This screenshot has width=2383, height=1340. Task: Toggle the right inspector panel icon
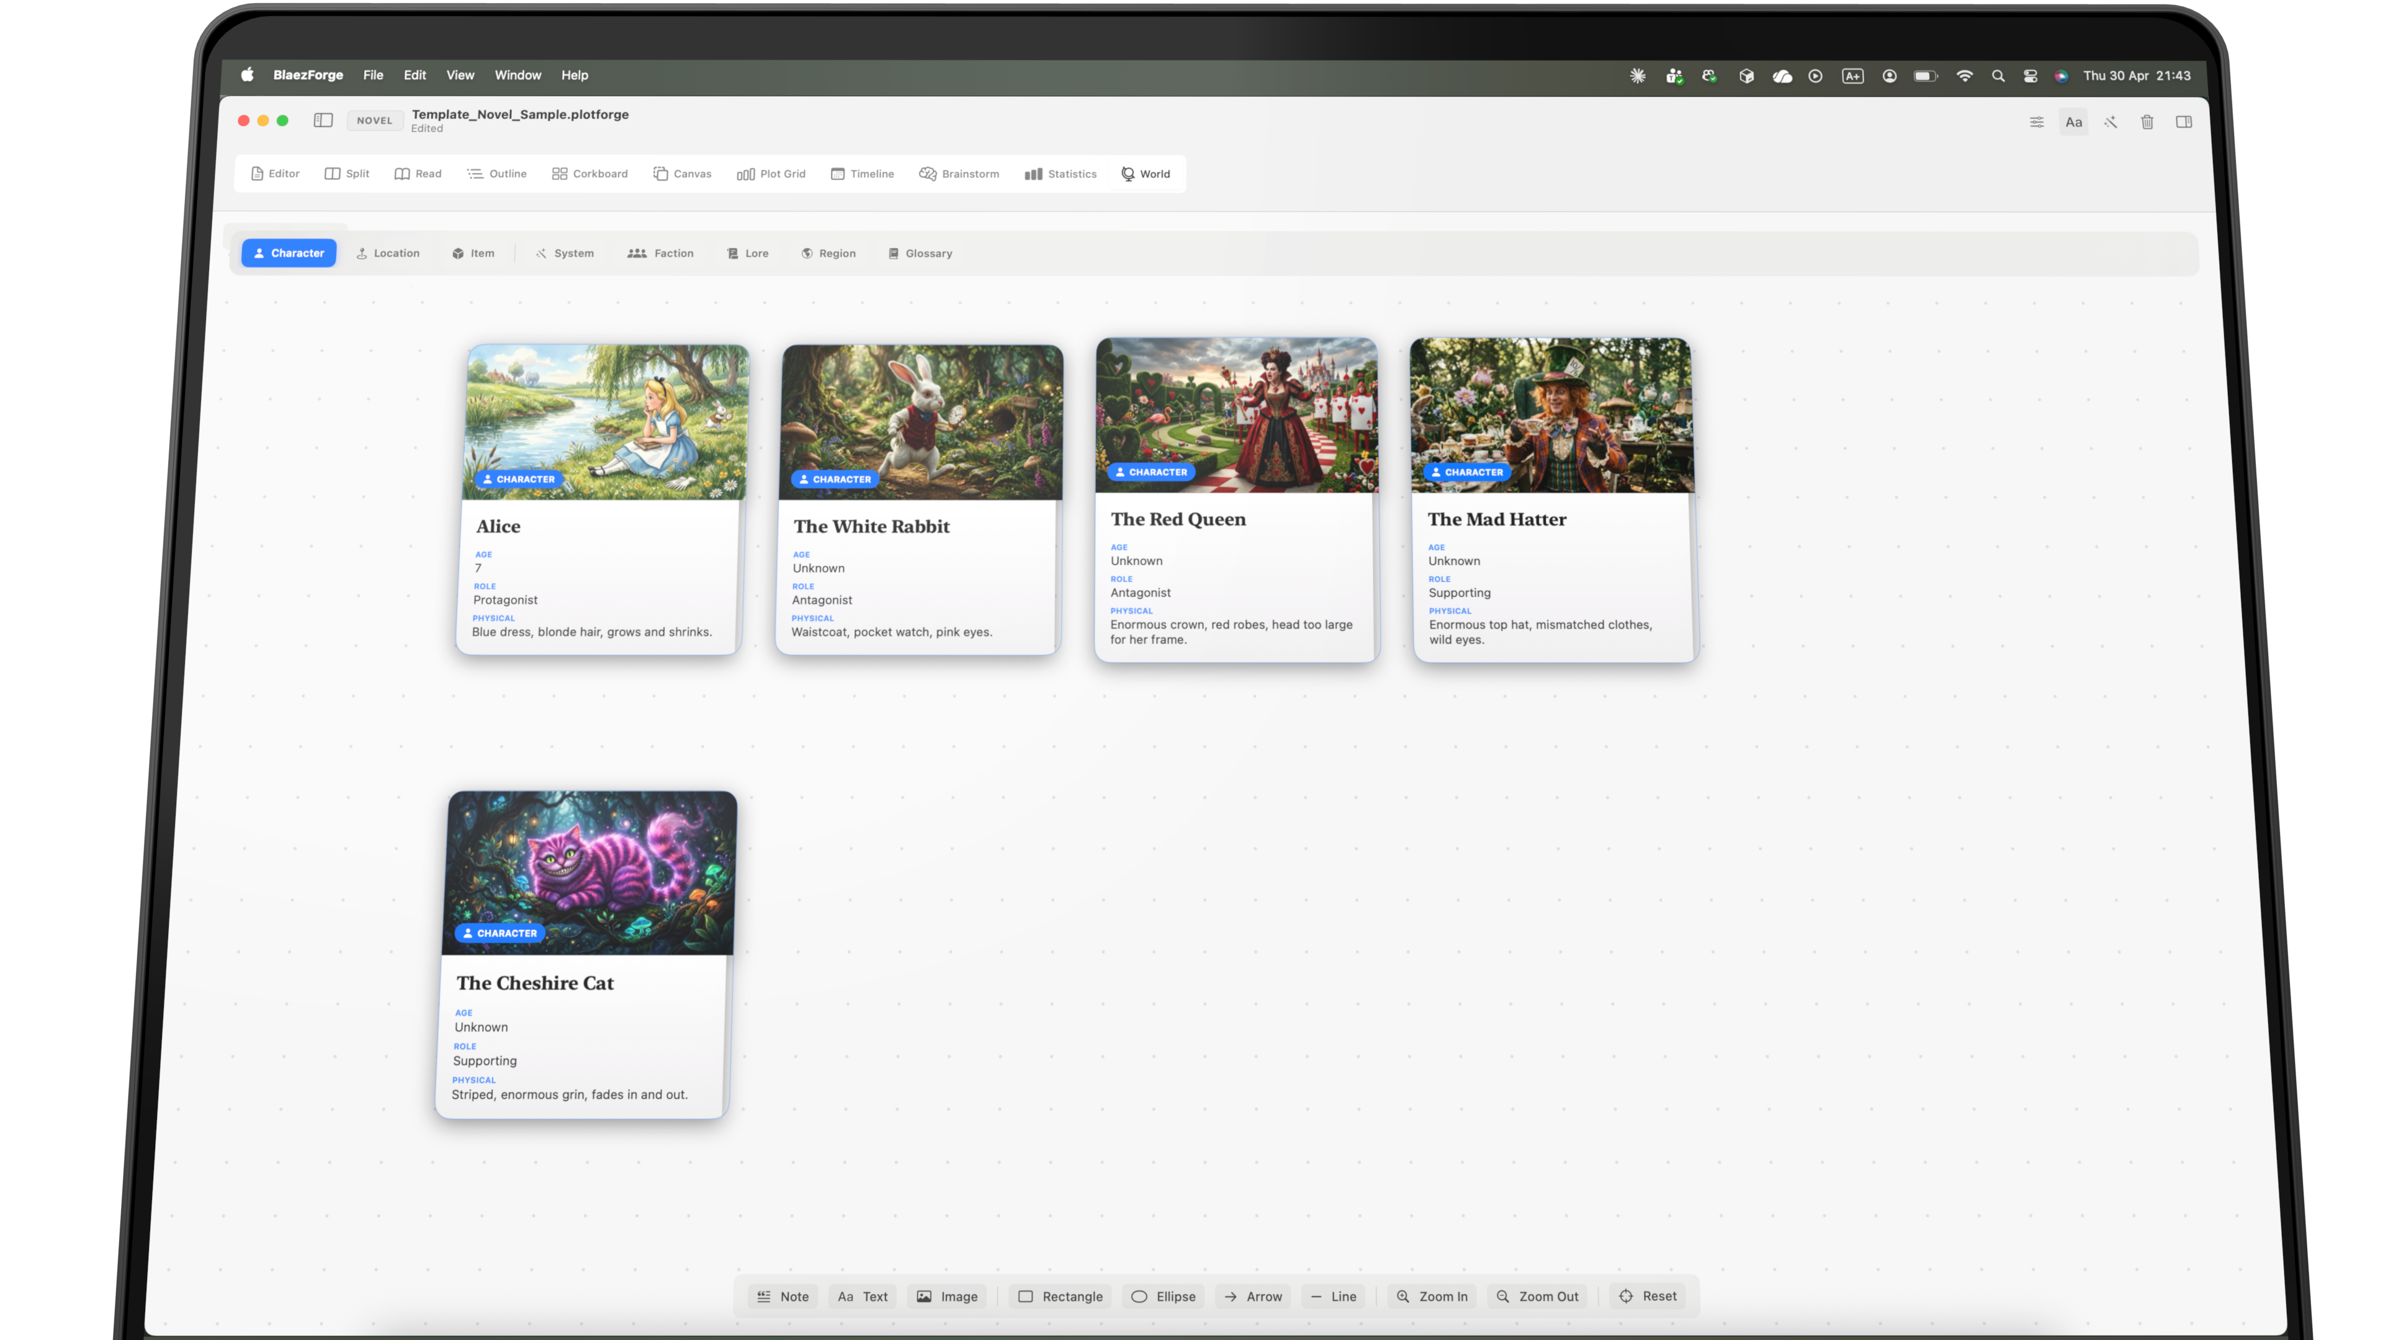pos(2184,122)
